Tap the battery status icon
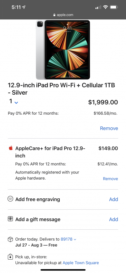126x273 pixels. (x=114, y=7)
